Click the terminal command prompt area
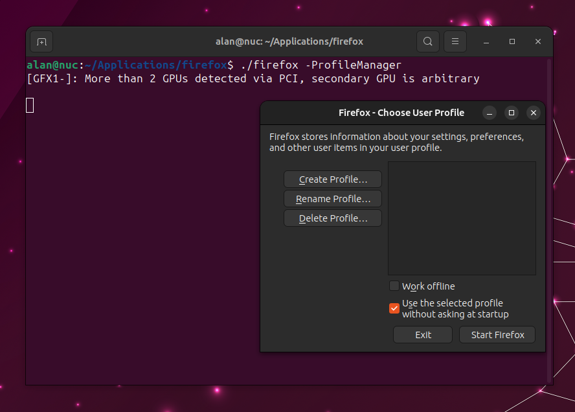Image resolution: width=575 pixels, height=412 pixels. point(130,65)
